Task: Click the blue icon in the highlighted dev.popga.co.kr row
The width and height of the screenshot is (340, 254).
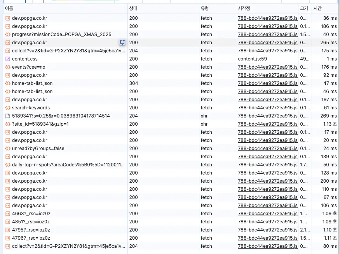Action: [x=122, y=43]
